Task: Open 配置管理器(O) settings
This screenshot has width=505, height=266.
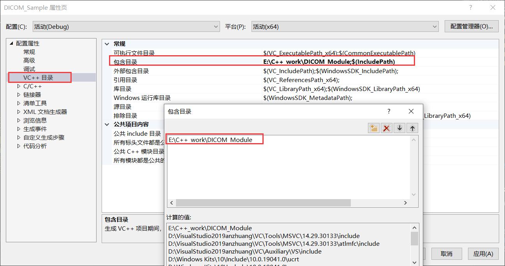Action: [x=471, y=26]
